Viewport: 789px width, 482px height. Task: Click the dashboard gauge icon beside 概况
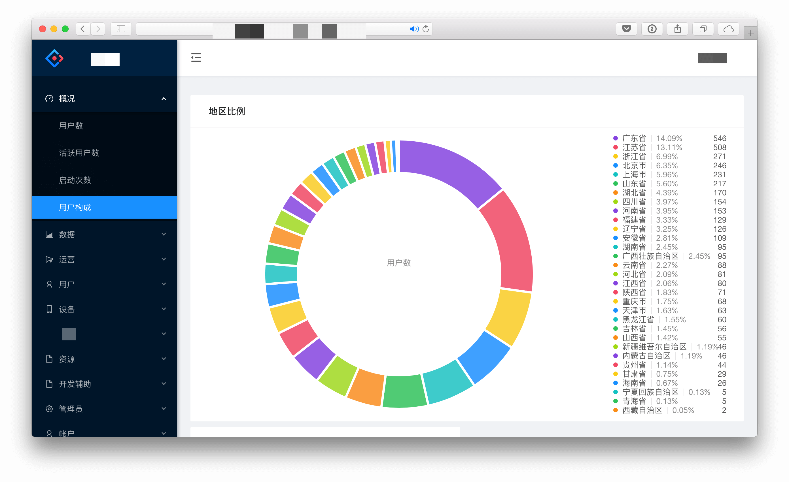[49, 99]
